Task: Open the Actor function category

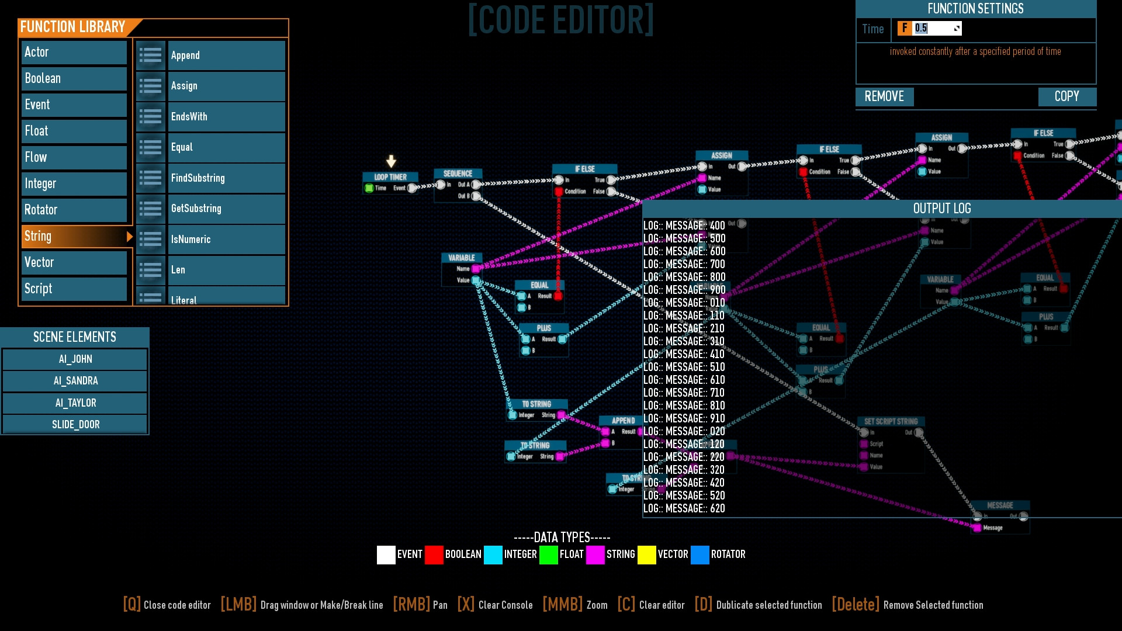Action: click(x=74, y=52)
